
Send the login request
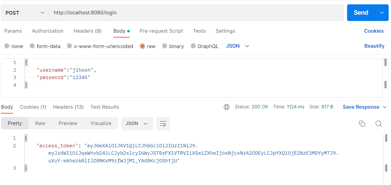tap(361, 13)
